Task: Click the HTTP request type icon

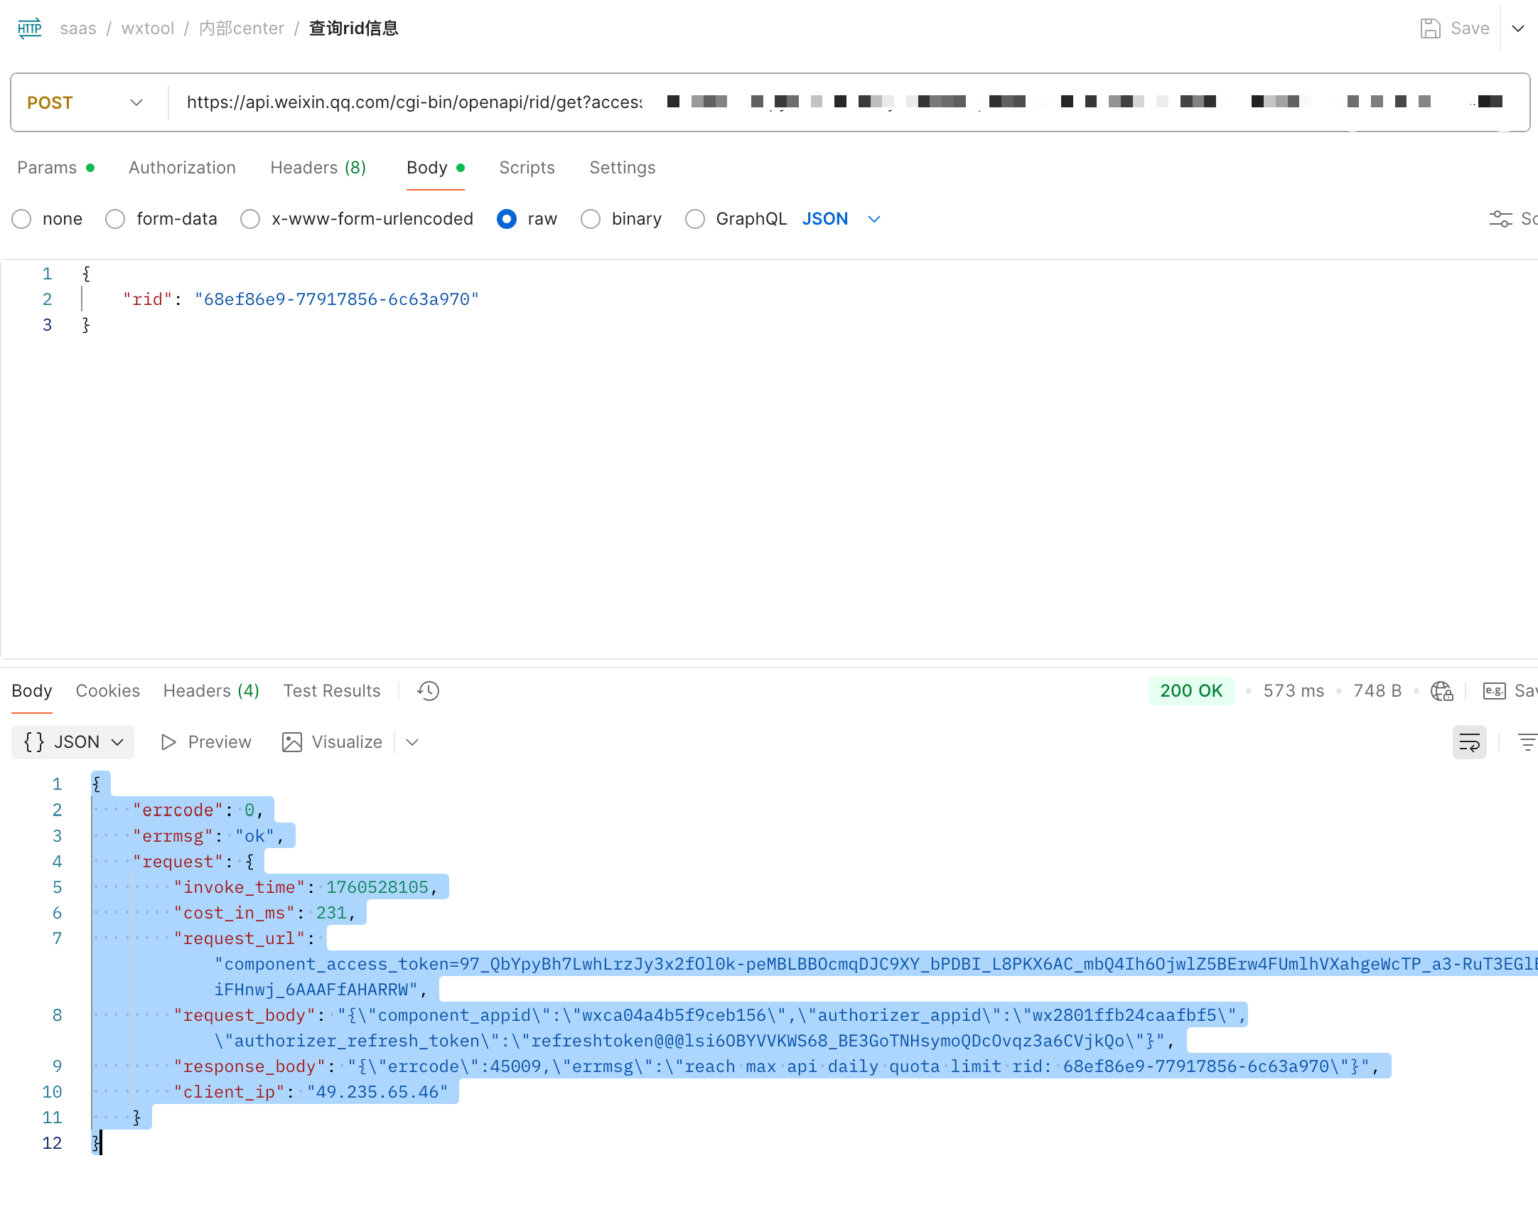Action: [29, 28]
